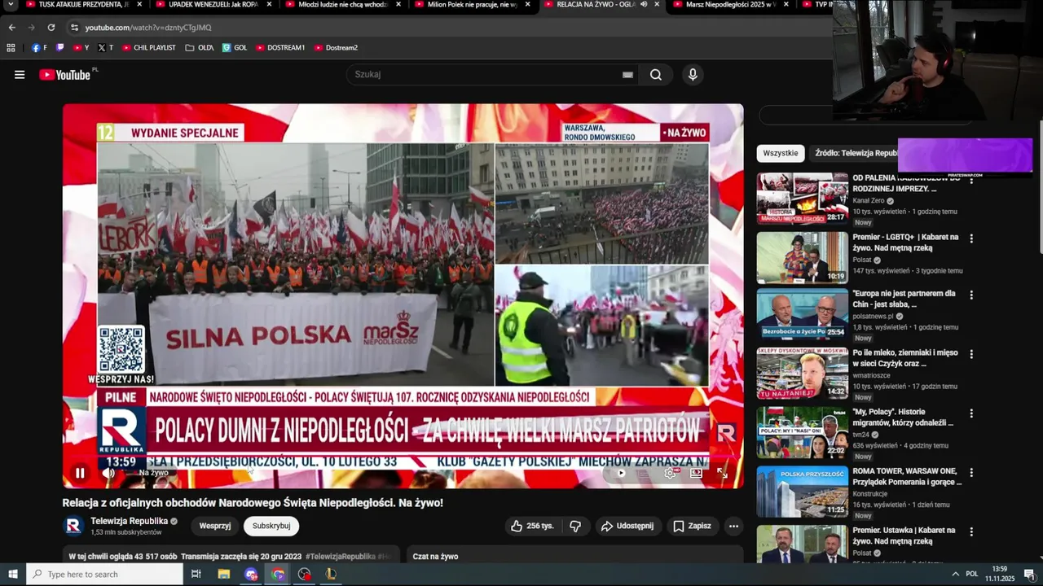Open the browser tab search dropdown arrow
The width and height of the screenshot is (1043, 586).
tap(10, 5)
